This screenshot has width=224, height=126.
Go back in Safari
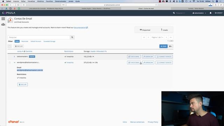point(10,5)
